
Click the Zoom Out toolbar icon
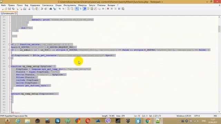click(x=63, y=9)
